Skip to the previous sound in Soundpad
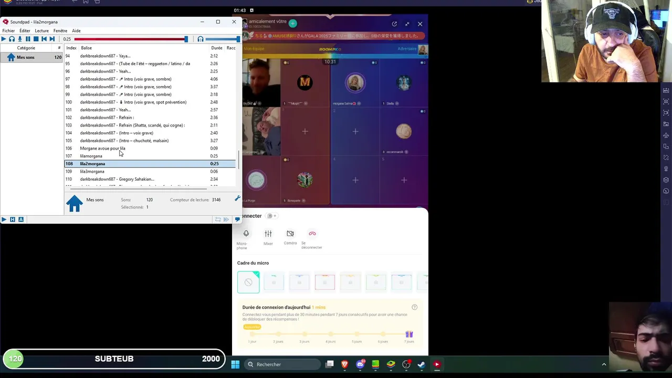The image size is (672, 378). coord(44,39)
